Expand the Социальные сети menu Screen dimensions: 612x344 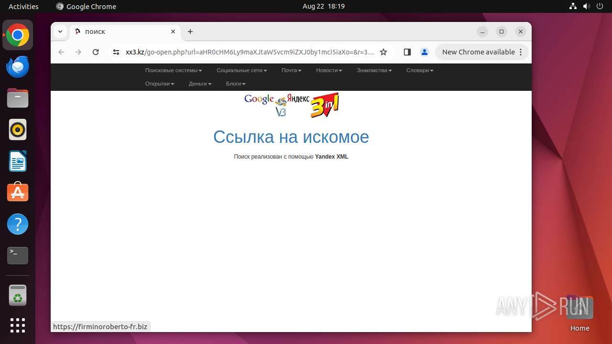pyautogui.click(x=242, y=70)
